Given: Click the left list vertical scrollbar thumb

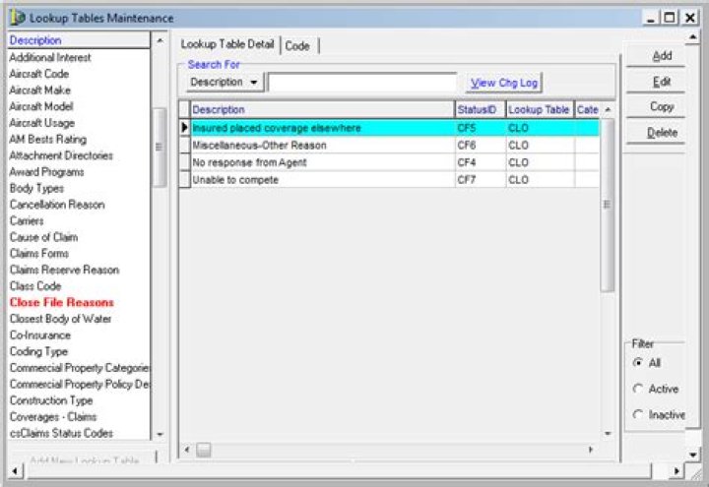Looking at the screenshot, I should 160,148.
